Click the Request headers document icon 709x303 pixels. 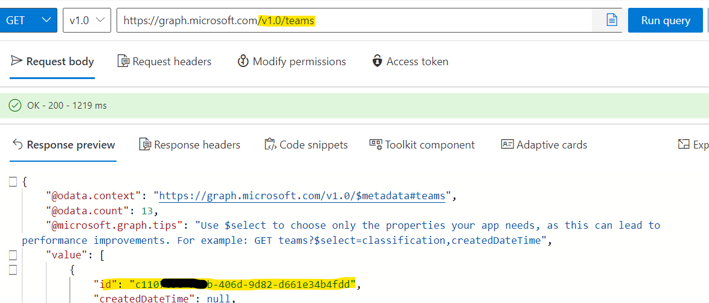click(x=123, y=61)
